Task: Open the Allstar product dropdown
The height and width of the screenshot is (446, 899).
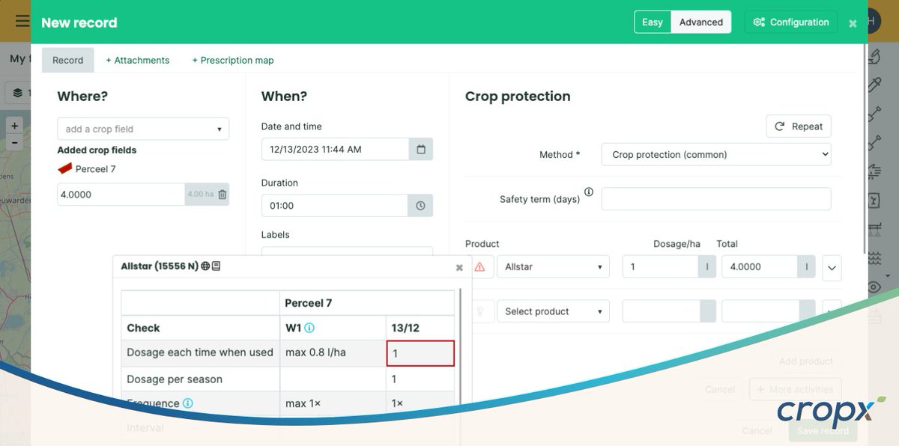Action: (x=554, y=266)
